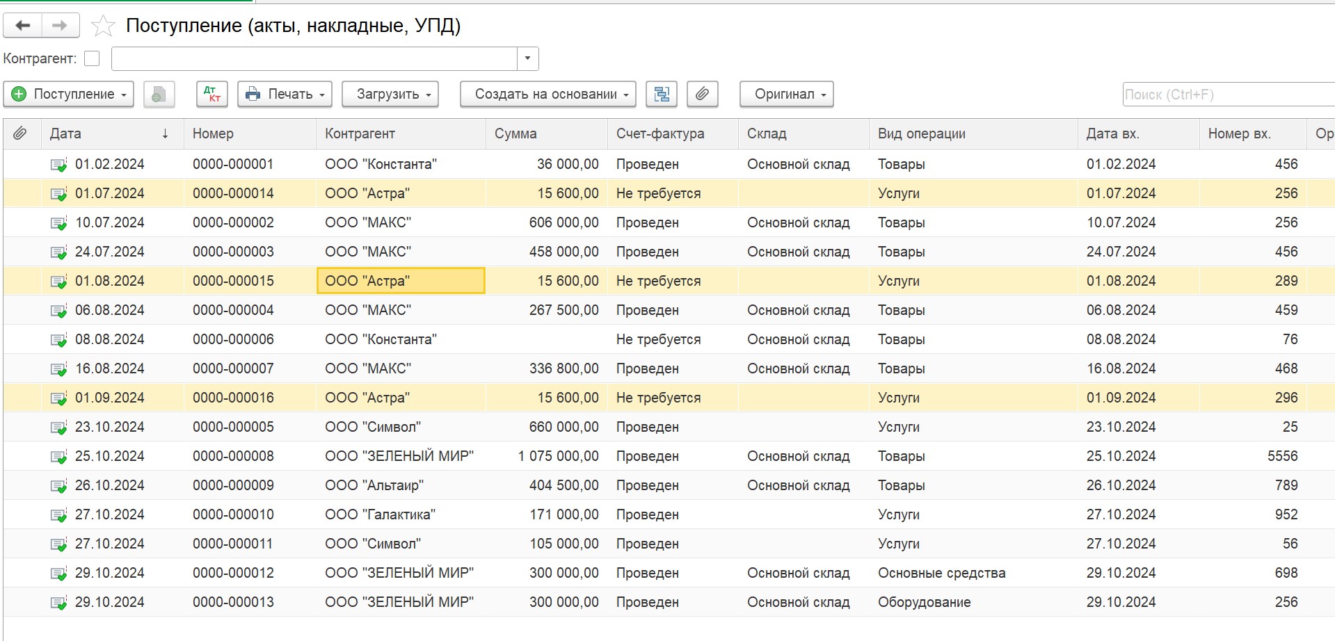Viewport: 1335px width, 641px height.
Task: Select incoming number 5556
Action: 1283,456
